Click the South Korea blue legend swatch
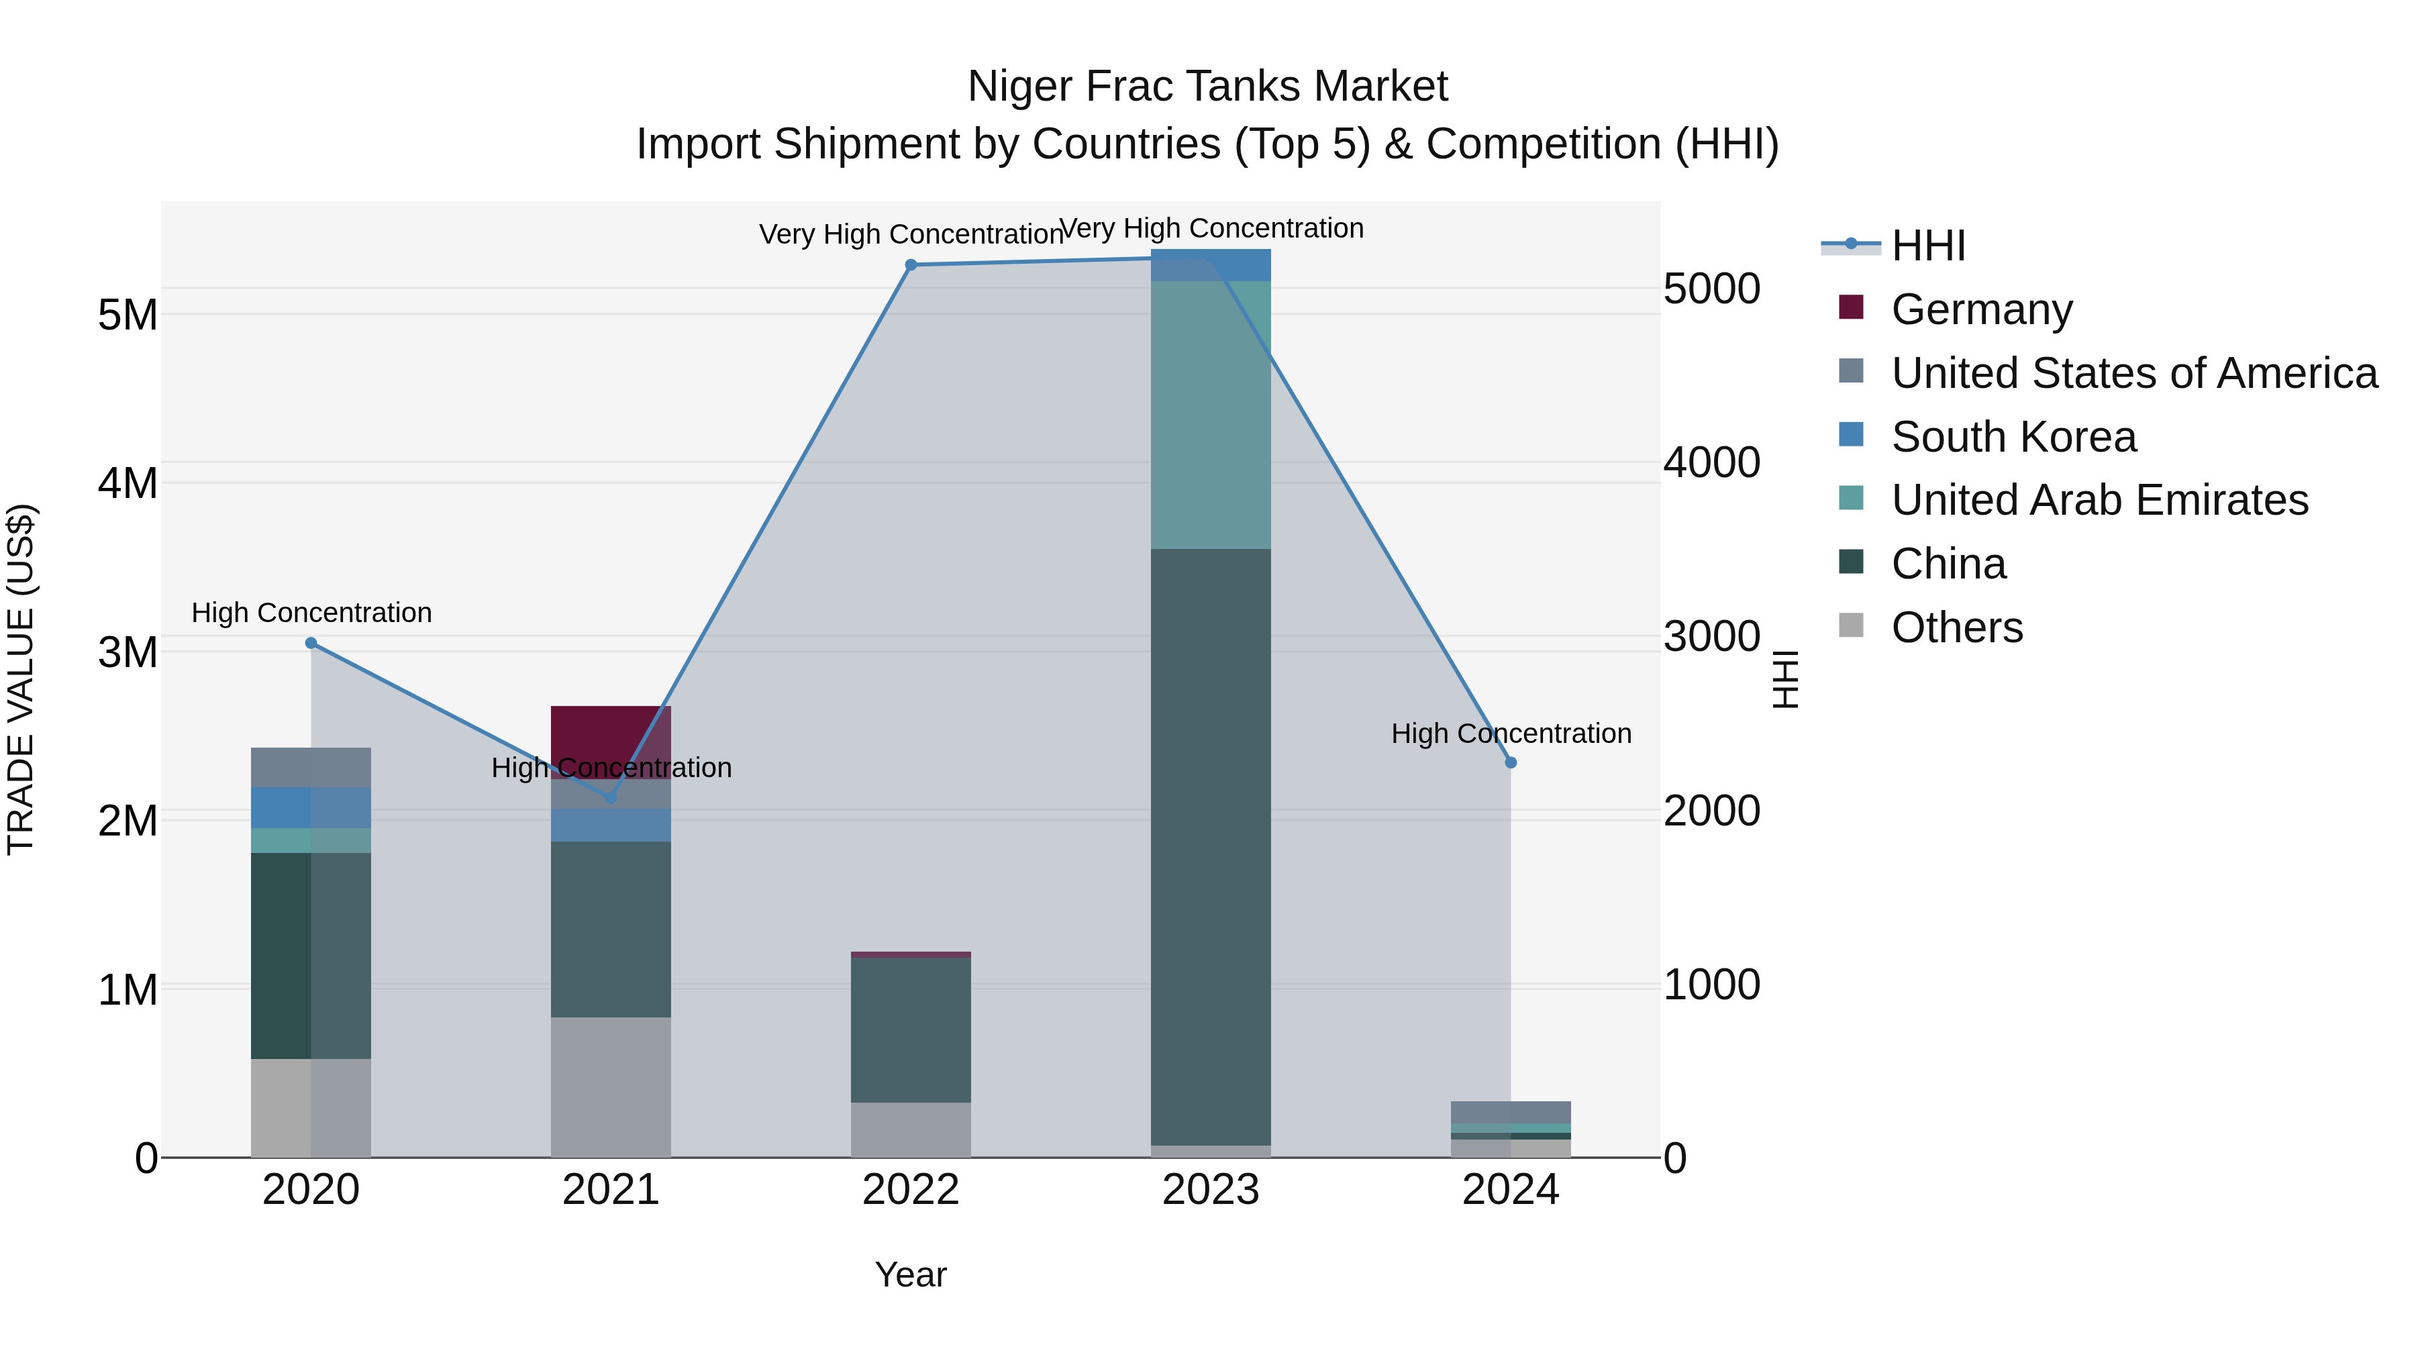 pos(1852,434)
